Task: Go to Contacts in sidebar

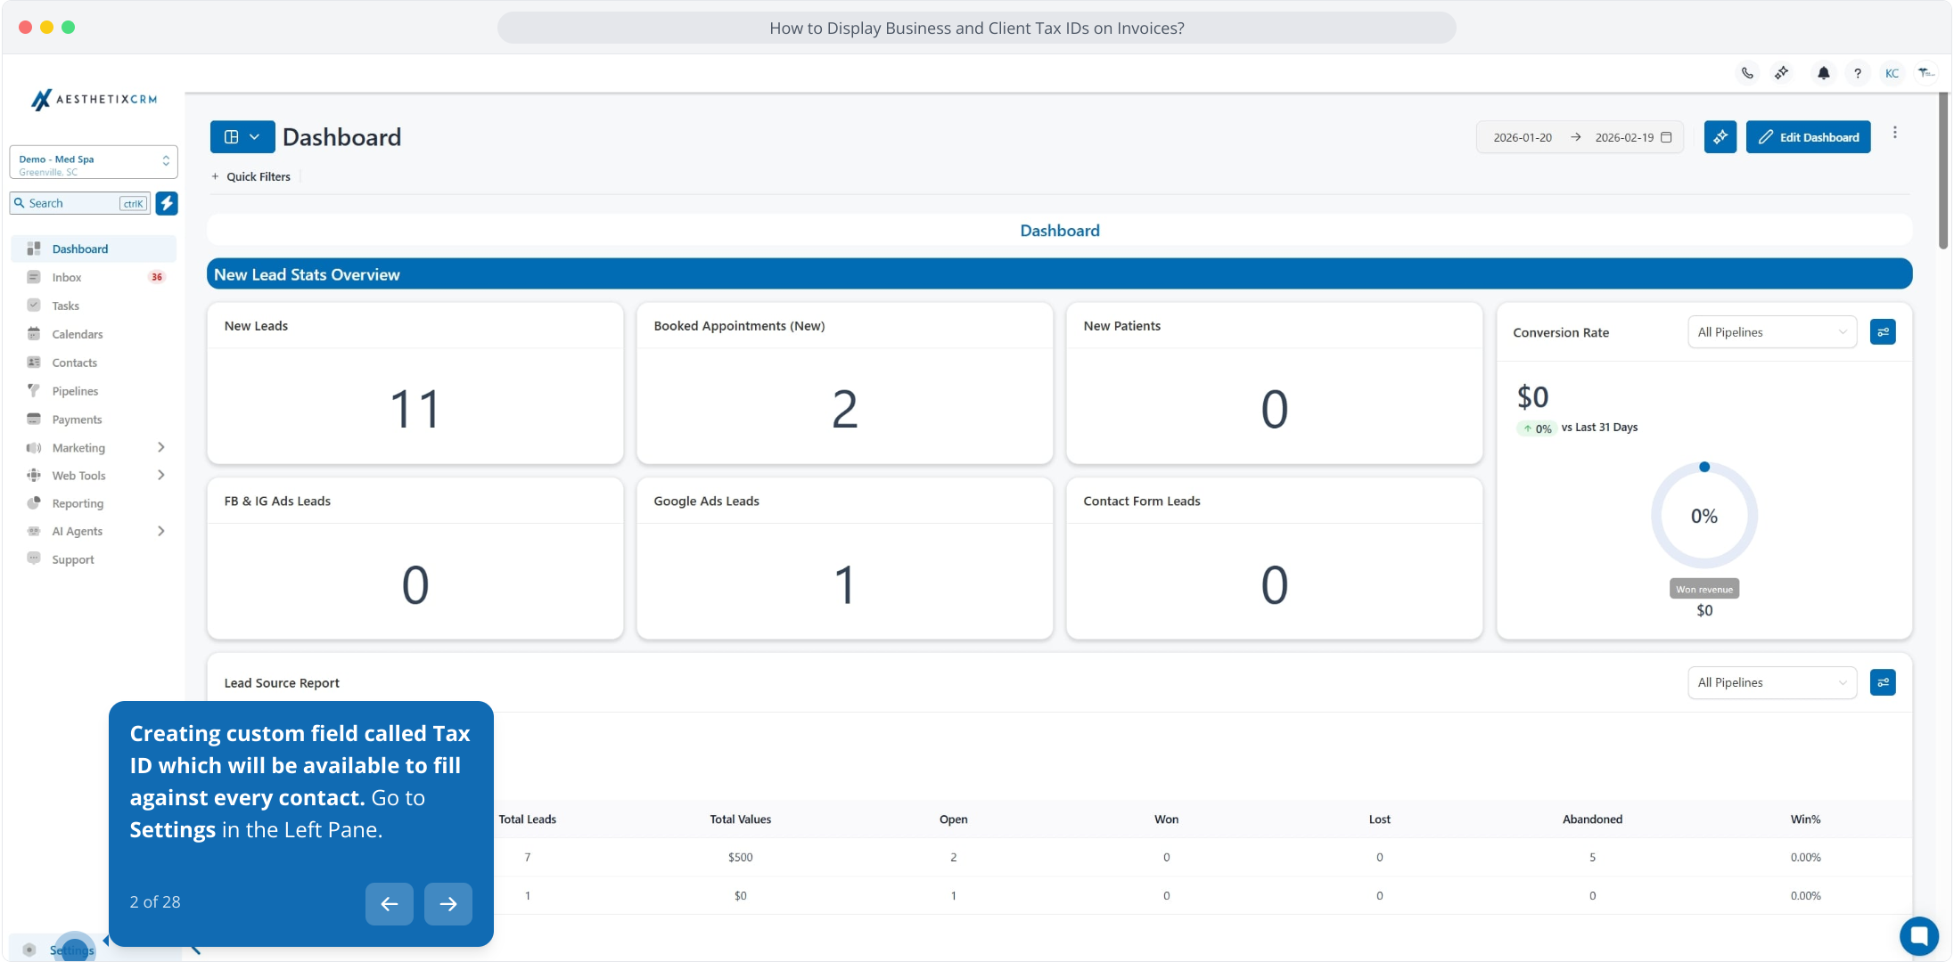Action: pyautogui.click(x=74, y=363)
